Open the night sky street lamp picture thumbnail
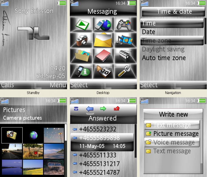The image size is (207, 177). pyautogui.click(x=54, y=135)
